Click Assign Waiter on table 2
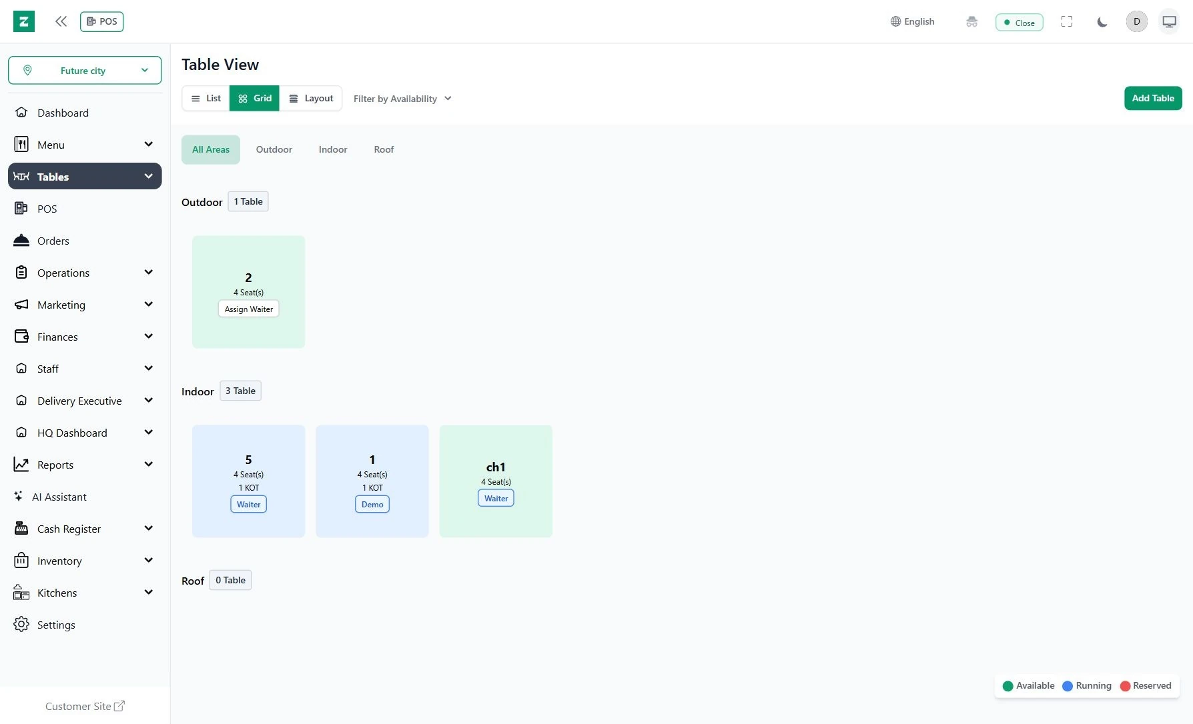The height and width of the screenshot is (724, 1193). pos(249,309)
